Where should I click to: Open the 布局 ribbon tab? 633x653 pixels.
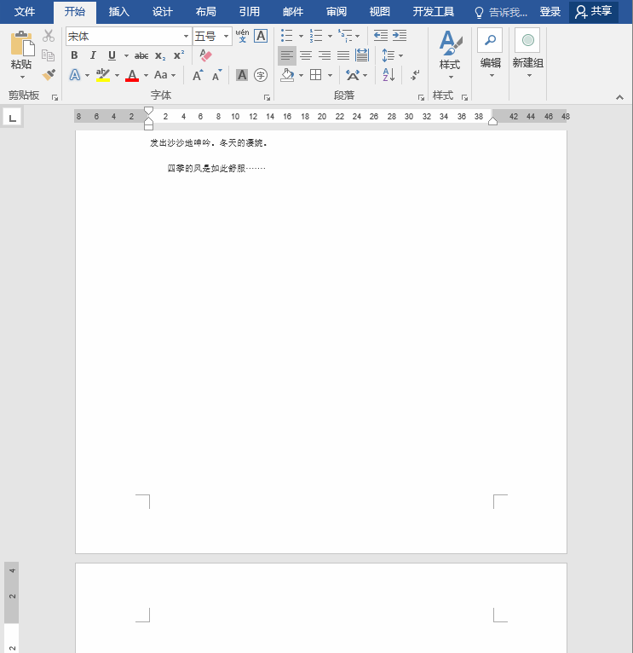[205, 12]
